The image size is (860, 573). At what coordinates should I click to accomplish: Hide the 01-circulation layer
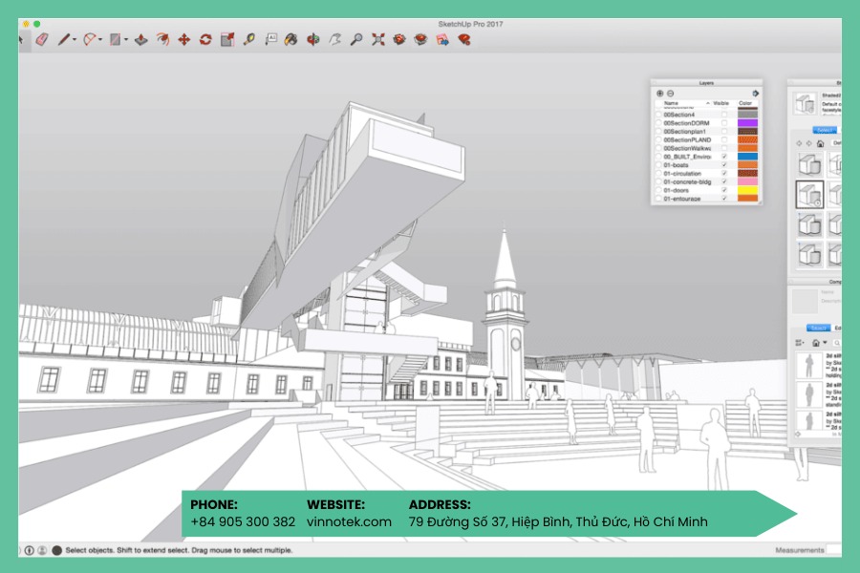click(724, 173)
